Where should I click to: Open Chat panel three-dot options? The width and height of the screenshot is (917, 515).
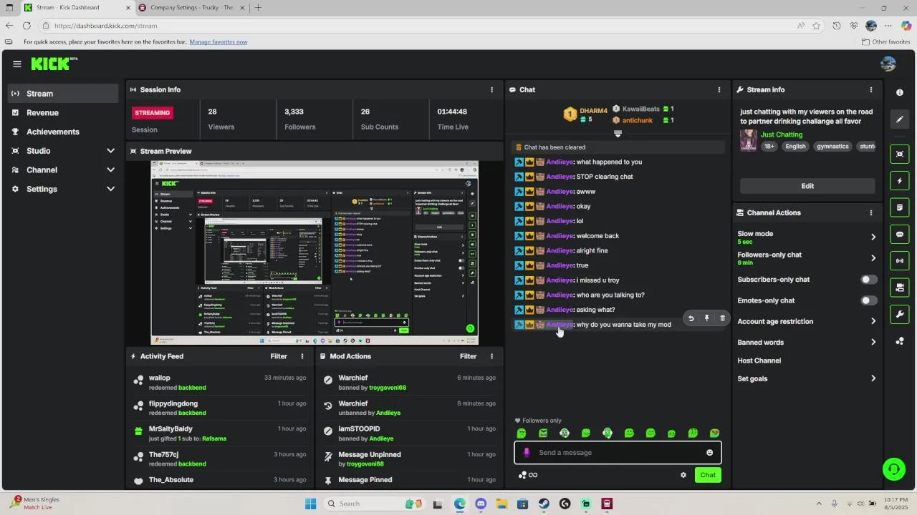(719, 90)
